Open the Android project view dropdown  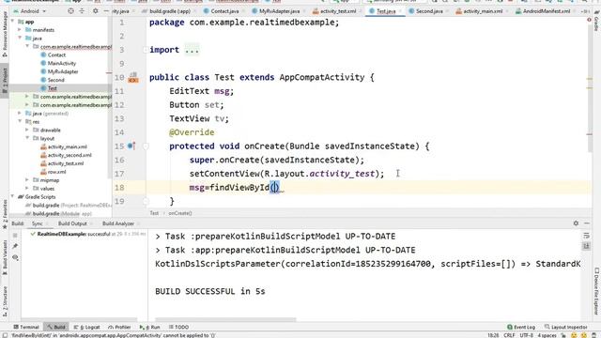[30, 11]
